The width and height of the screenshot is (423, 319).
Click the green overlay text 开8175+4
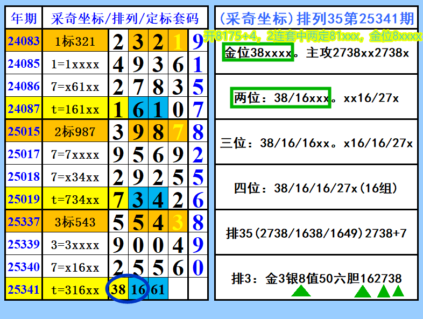[229, 36]
